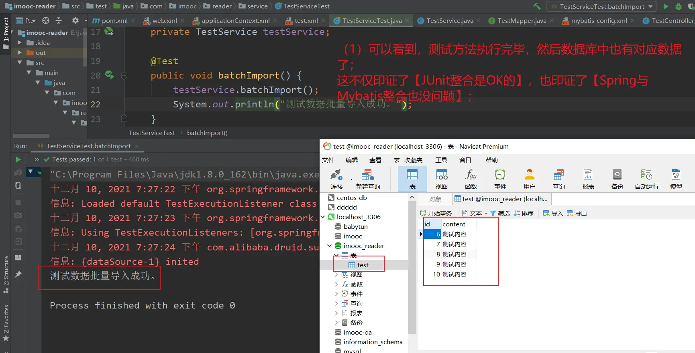Open 新建查询 new query tool
Screen dimensions: 695x353
(368, 179)
